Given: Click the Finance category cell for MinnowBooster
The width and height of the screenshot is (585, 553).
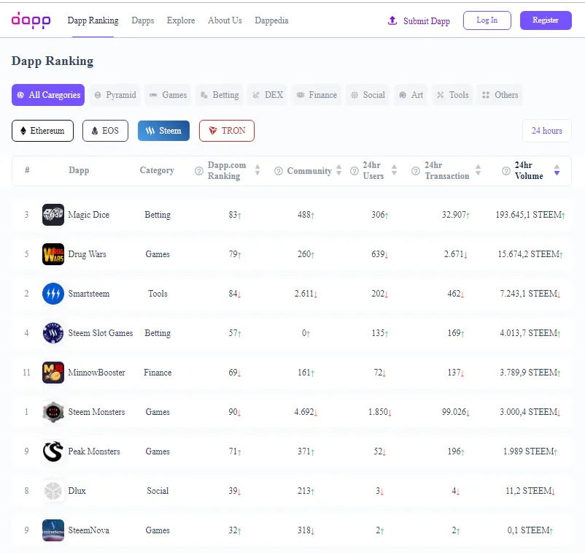Looking at the screenshot, I should tap(158, 373).
